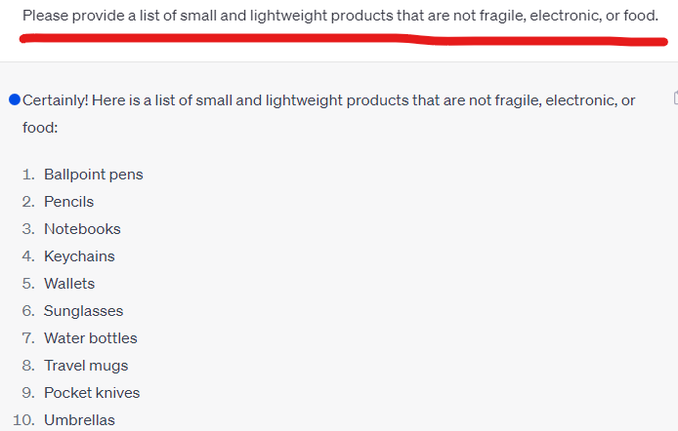Select the 'Wallets' list item
678x431 pixels.
tap(69, 284)
